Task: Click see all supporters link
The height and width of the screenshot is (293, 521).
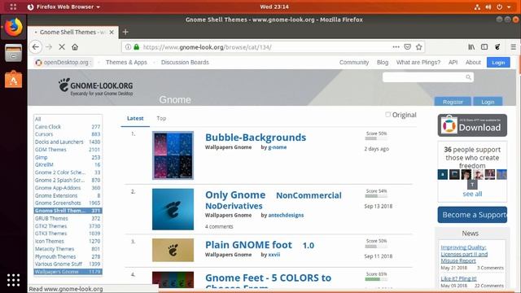Action: click(472, 194)
